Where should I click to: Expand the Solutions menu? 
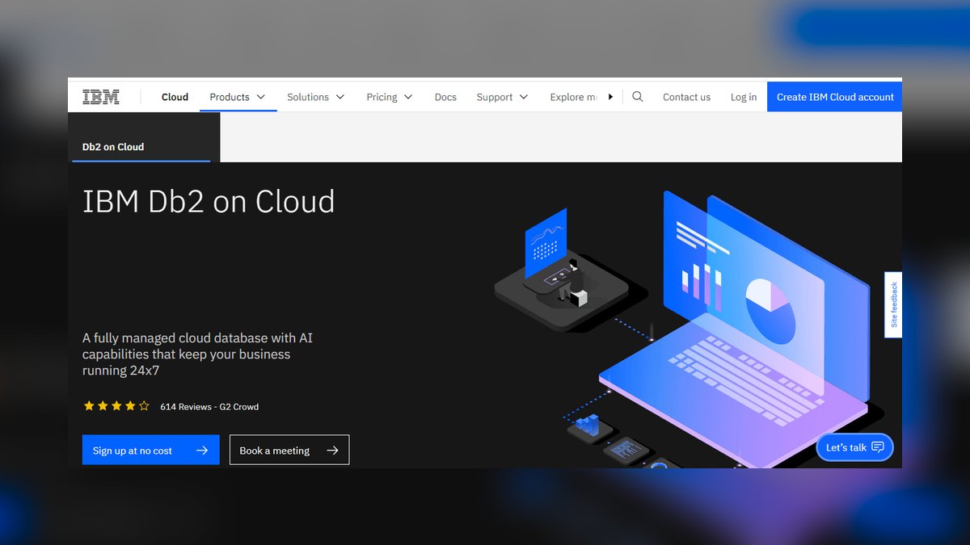[x=316, y=97]
